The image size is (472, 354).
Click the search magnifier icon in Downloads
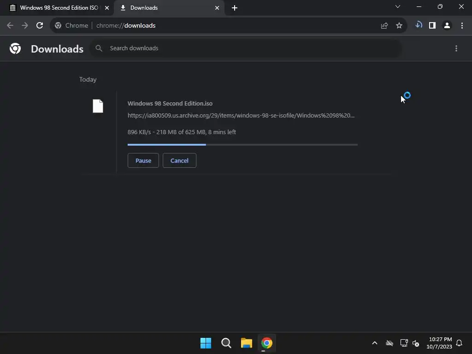99,48
